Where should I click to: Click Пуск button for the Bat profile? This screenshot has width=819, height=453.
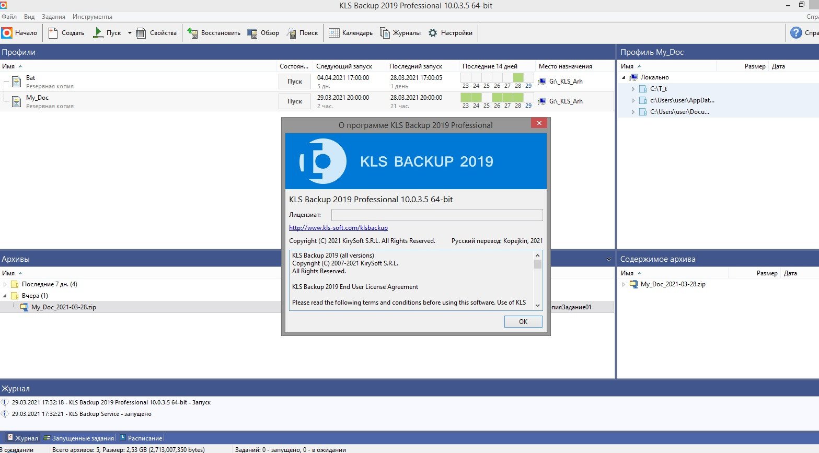[x=295, y=82]
